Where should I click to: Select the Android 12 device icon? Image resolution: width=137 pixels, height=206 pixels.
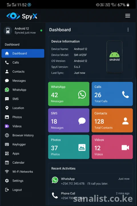tap(8, 31)
